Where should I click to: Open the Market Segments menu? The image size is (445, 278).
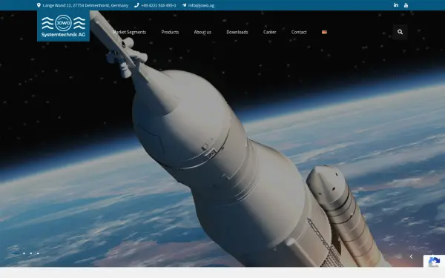coord(129,32)
